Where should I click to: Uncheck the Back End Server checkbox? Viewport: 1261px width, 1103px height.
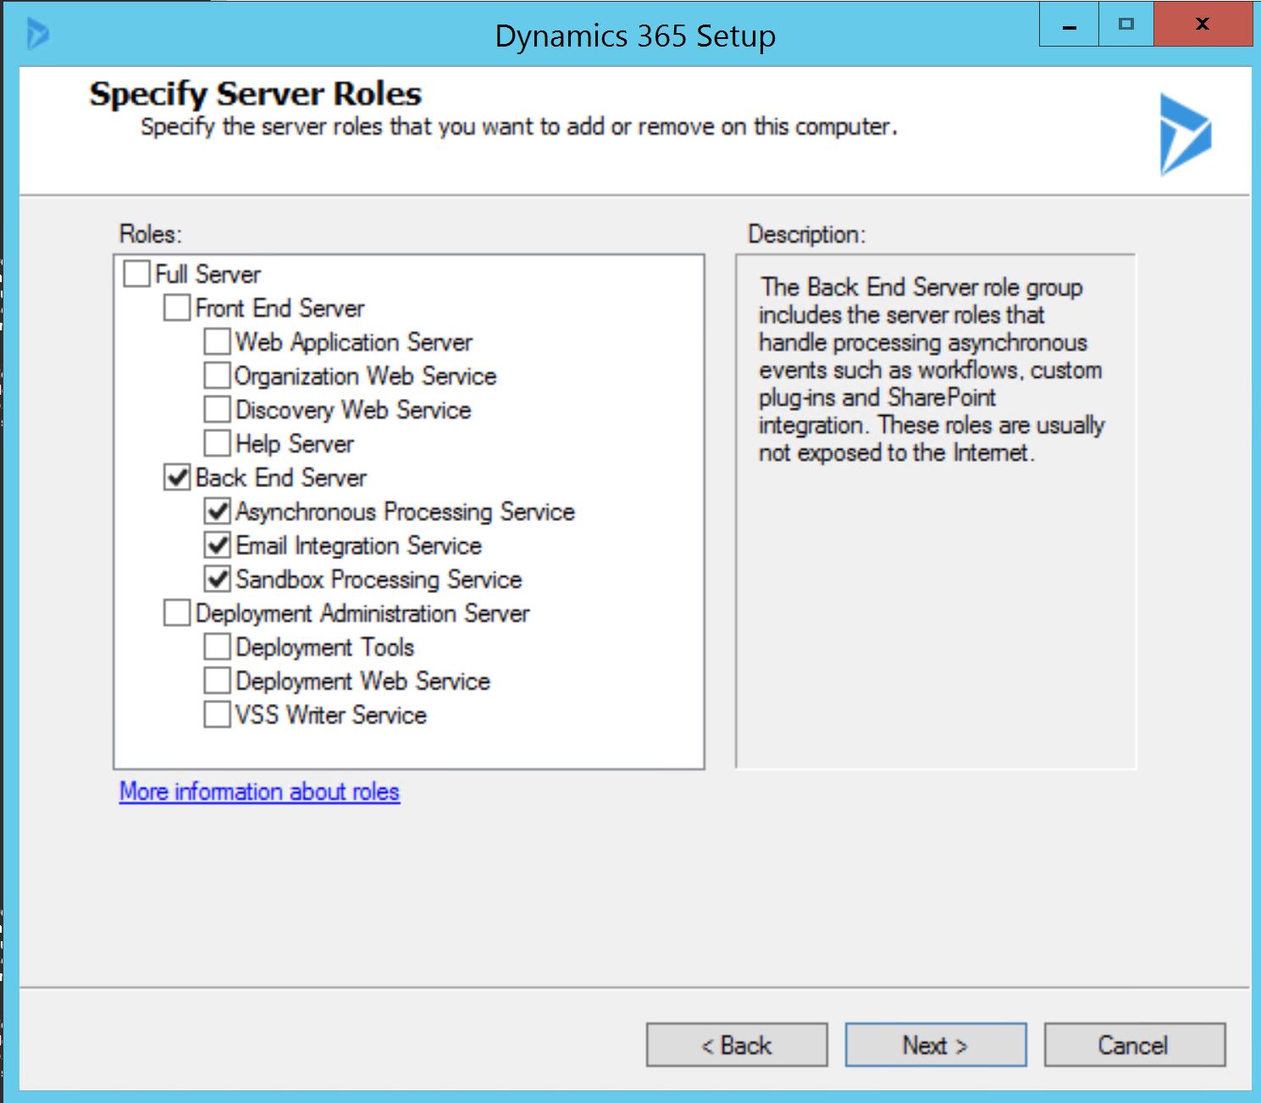(x=177, y=478)
